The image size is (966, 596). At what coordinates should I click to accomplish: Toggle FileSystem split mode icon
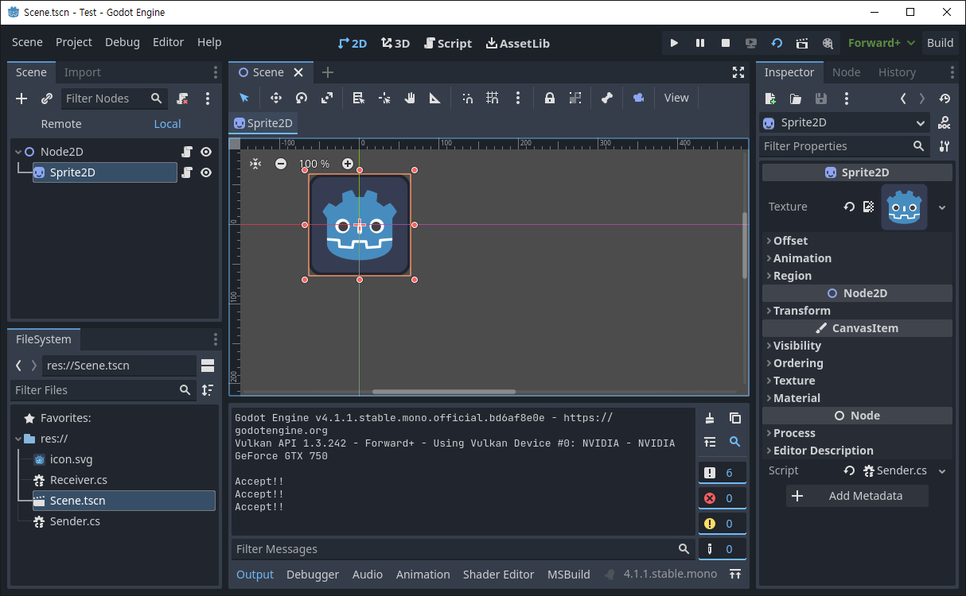(x=208, y=366)
